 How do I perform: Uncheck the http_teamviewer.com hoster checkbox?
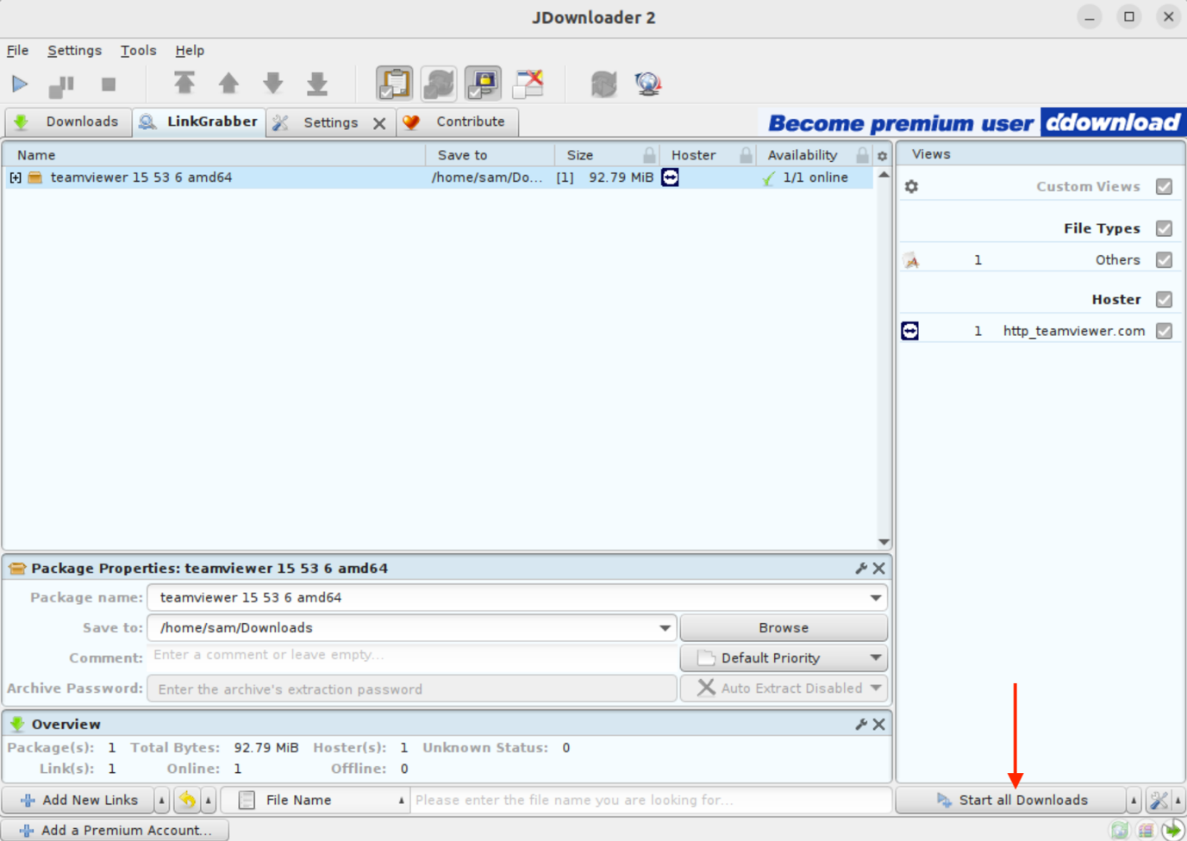pos(1164,331)
